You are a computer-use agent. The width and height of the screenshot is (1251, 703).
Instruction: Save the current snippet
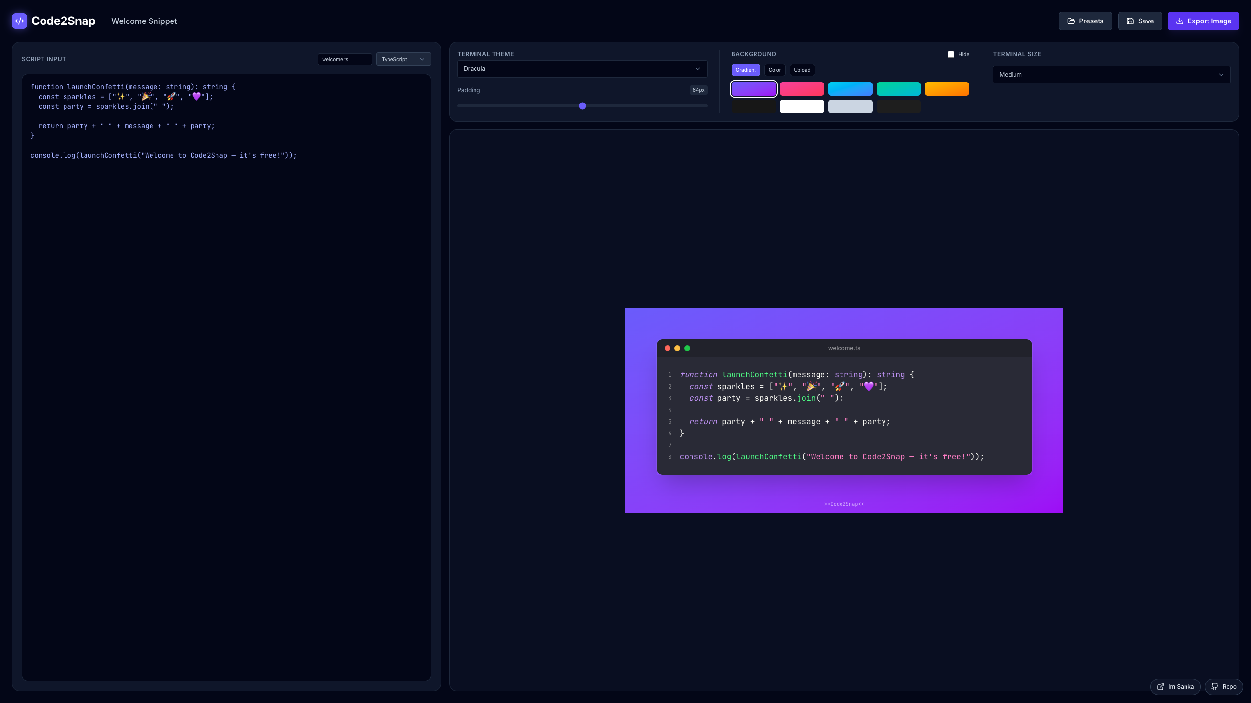[x=1140, y=21]
